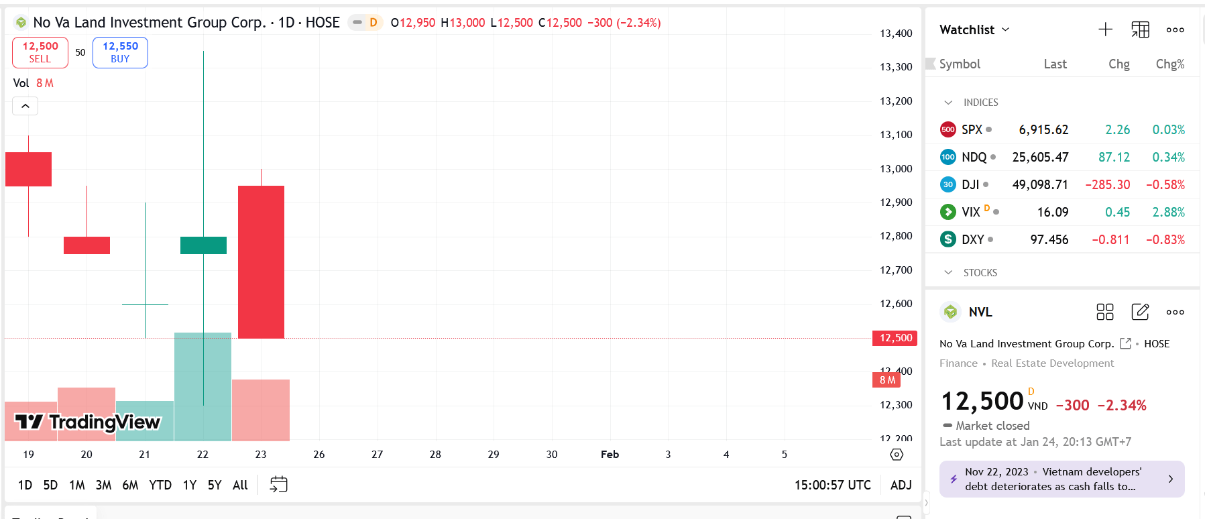
Task: Open the NVL grid layout icon
Action: [1104, 312]
